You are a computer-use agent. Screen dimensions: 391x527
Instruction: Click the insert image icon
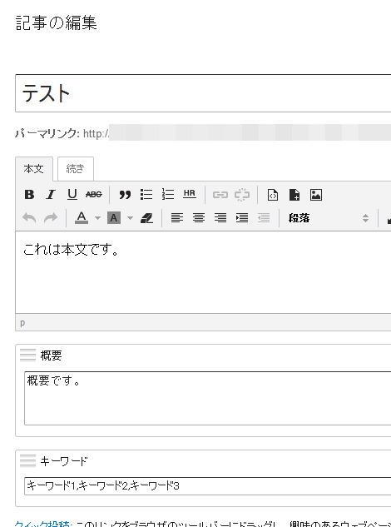tap(316, 195)
